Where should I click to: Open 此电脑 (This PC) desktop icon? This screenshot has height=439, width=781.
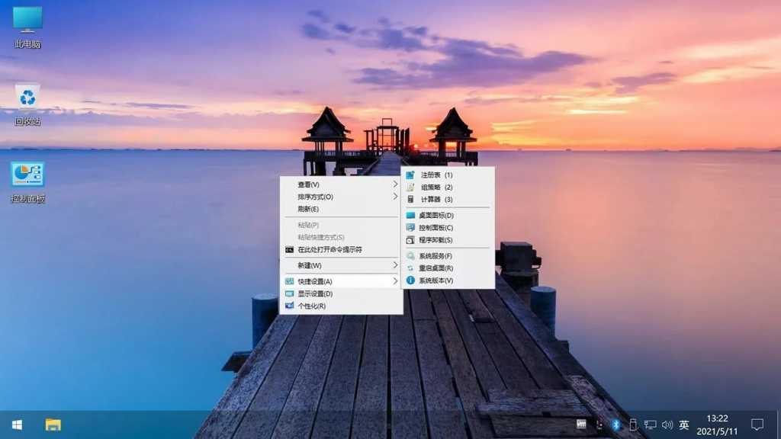coord(27,23)
